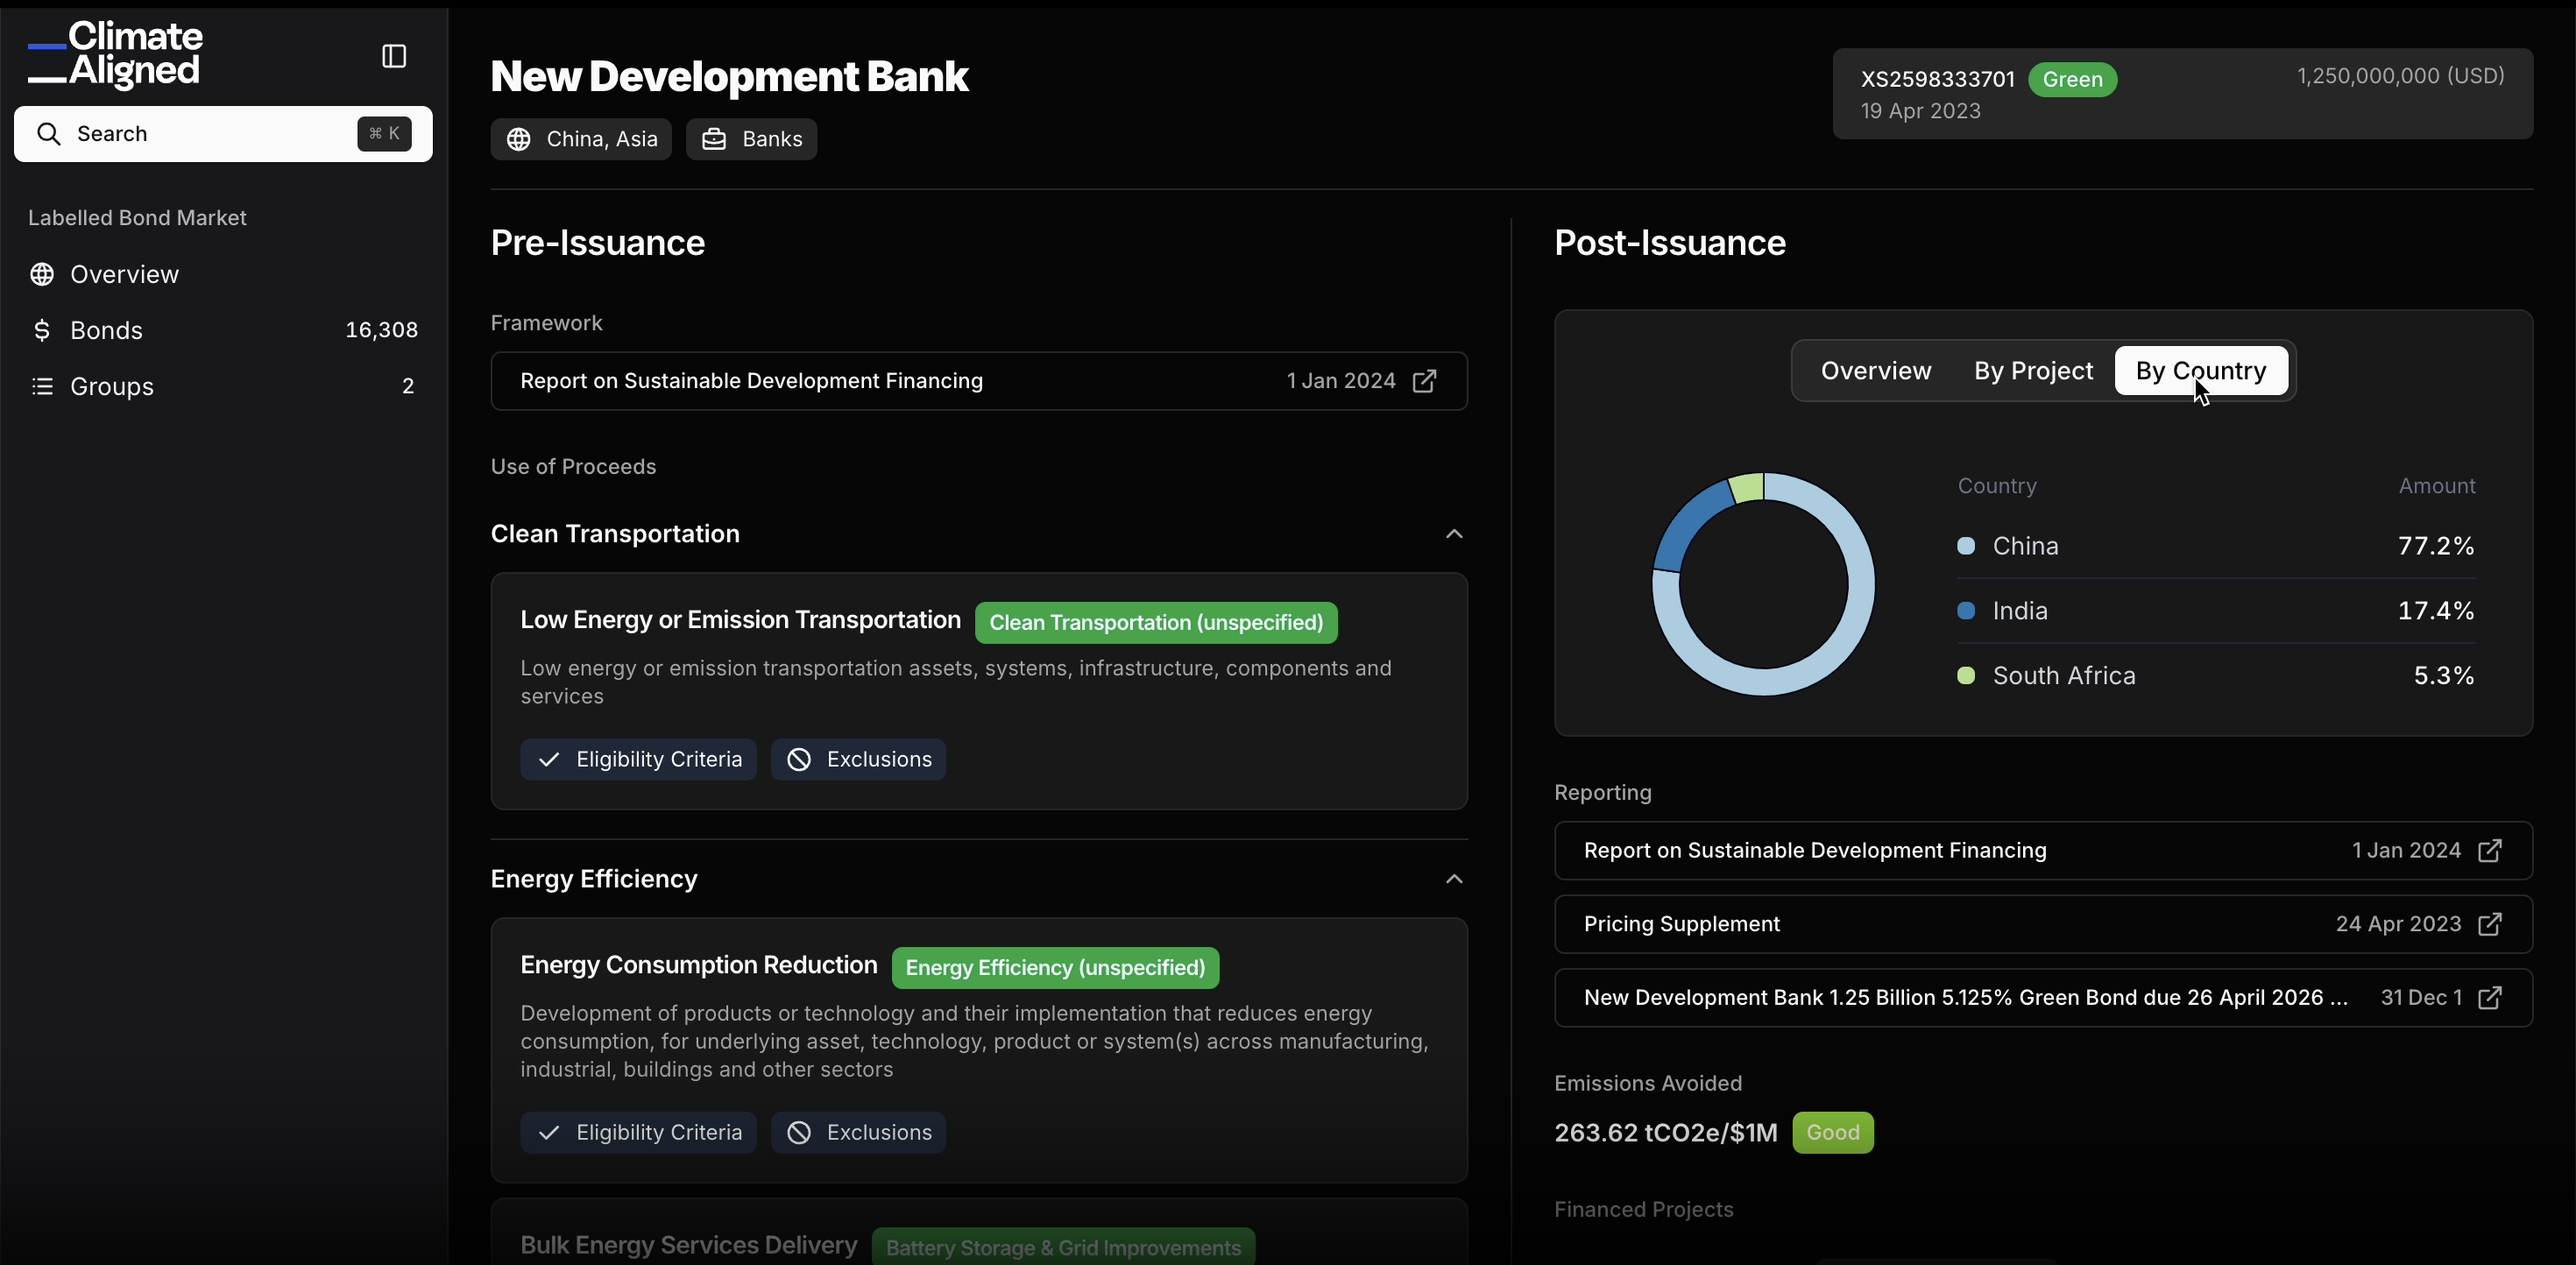Click the 1,250,000,000 (USD) amount
Viewport: 2576px width, 1265px height.
[2400, 76]
